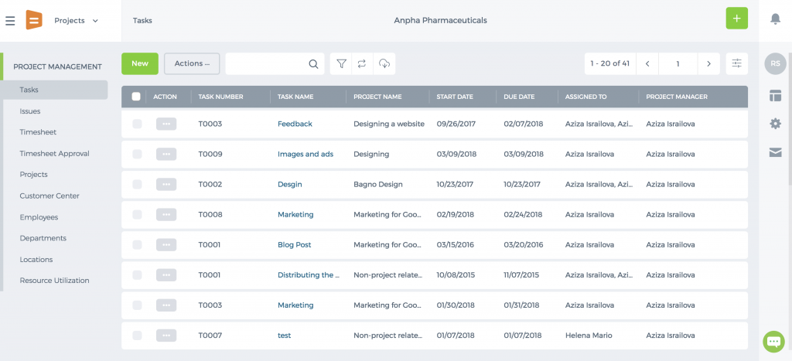
Task: Open action menu for task T0008
Action: 166,215
